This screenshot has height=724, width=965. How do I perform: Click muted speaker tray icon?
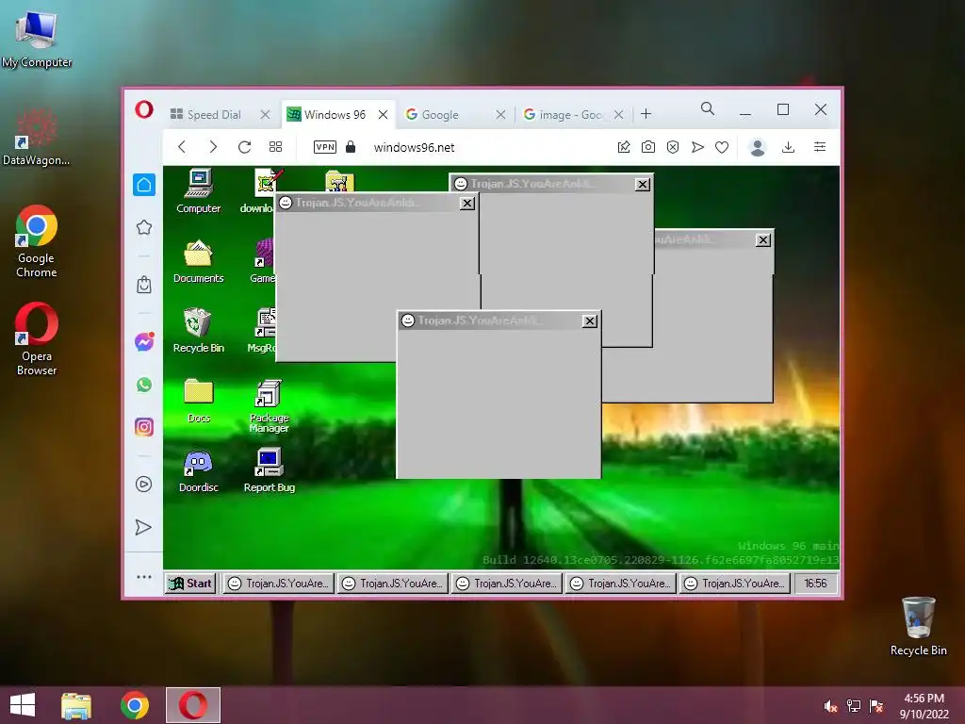pos(831,706)
